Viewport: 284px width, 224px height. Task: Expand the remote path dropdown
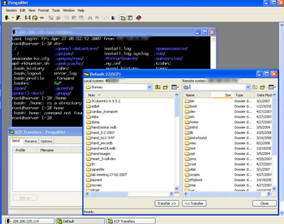point(248,87)
